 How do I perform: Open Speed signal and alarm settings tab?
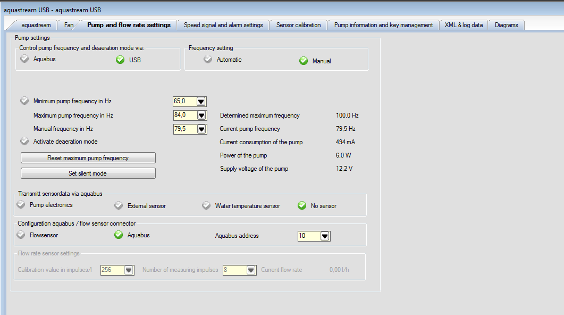click(x=223, y=25)
